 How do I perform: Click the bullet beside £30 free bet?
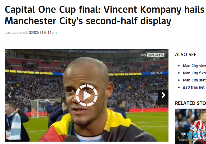(179, 87)
